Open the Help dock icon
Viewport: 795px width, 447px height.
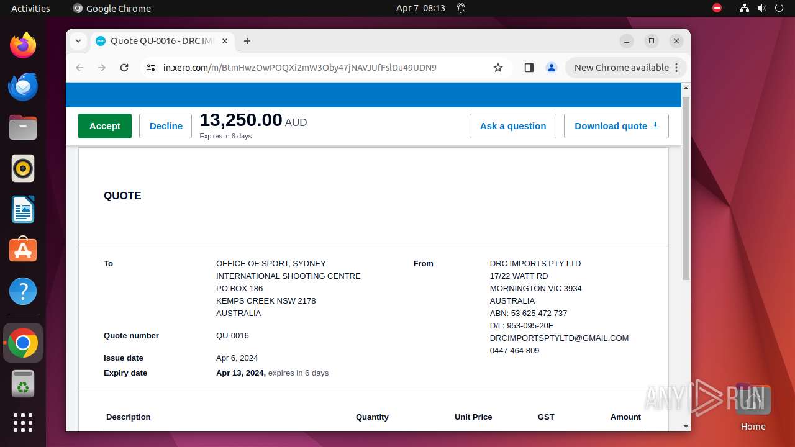pos(23,291)
